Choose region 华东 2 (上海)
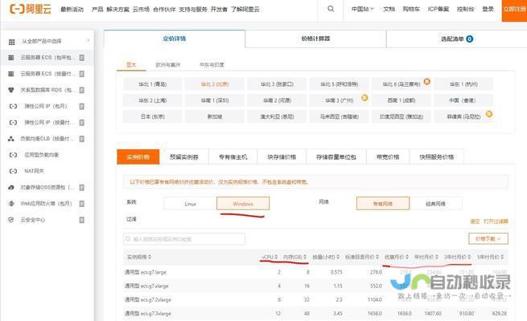This screenshot has width=527, height=321. pyautogui.click(x=153, y=100)
